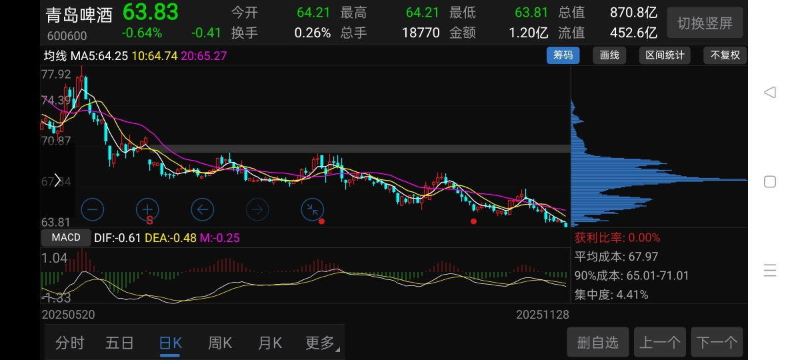This screenshot has width=792, height=360.
Task: Switch indicator via the MACD button
Action: click(x=66, y=237)
